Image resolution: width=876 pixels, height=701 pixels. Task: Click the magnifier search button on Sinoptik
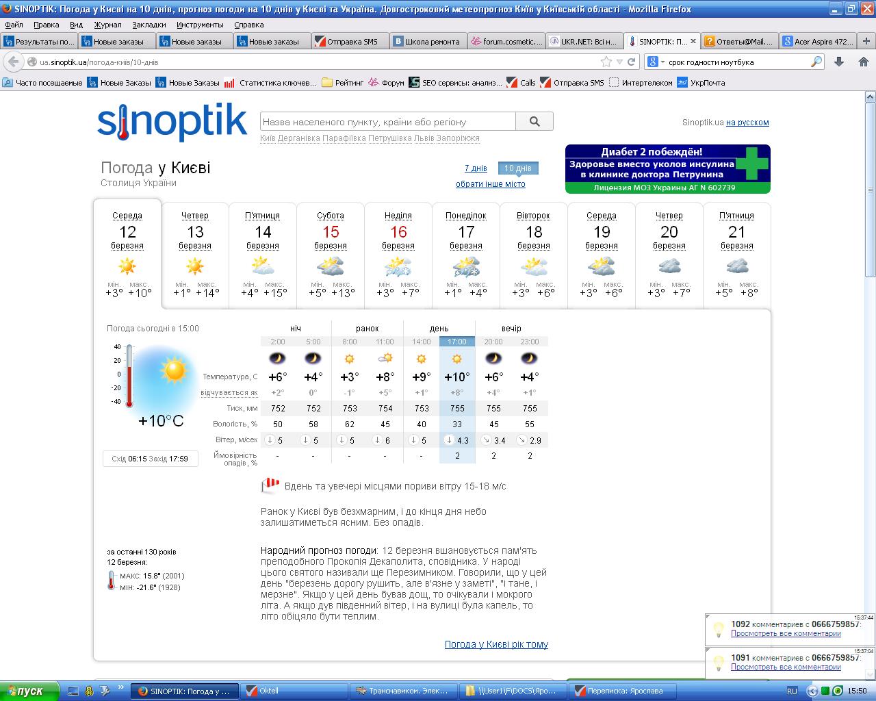coord(534,122)
